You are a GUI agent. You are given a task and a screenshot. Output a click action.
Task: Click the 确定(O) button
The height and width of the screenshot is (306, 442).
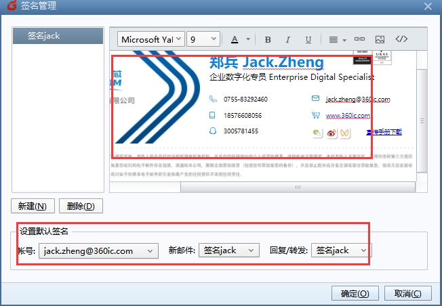[355, 293]
